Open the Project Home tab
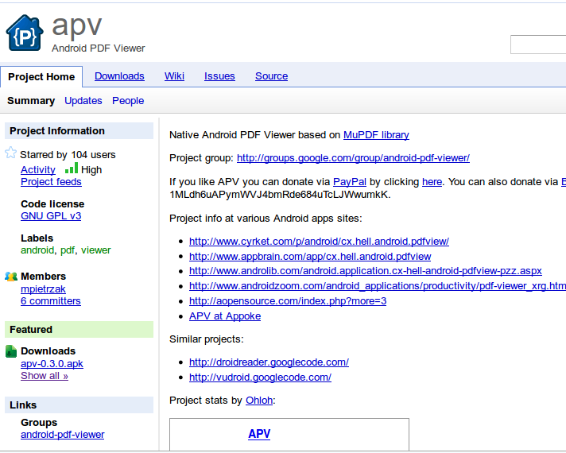 pos(41,76)
